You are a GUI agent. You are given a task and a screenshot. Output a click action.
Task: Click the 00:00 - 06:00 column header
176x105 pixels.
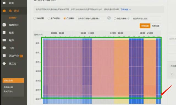[58, 33]
